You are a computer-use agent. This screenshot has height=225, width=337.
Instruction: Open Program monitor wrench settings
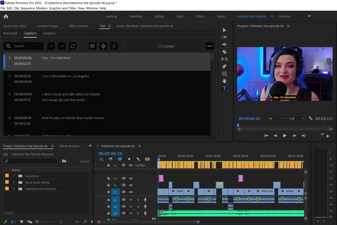(311, 118)
